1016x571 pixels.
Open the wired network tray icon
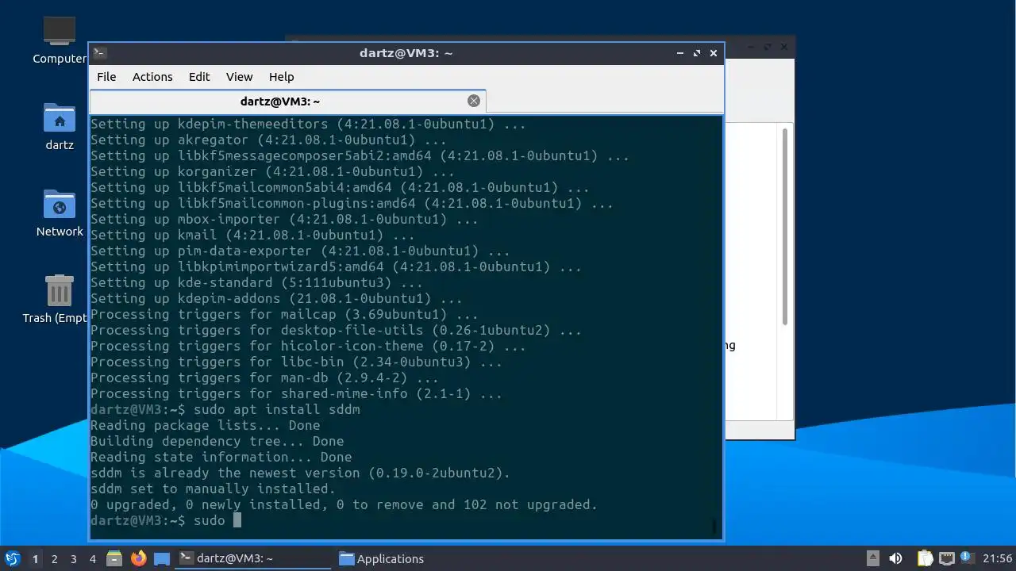coord(946,558)
